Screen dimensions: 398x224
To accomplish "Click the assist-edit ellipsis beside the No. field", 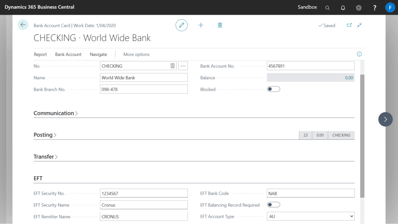I will [x=183, y=66].
